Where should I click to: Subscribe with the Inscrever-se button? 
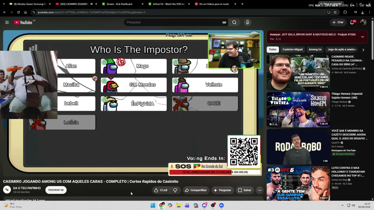point(56,190)
